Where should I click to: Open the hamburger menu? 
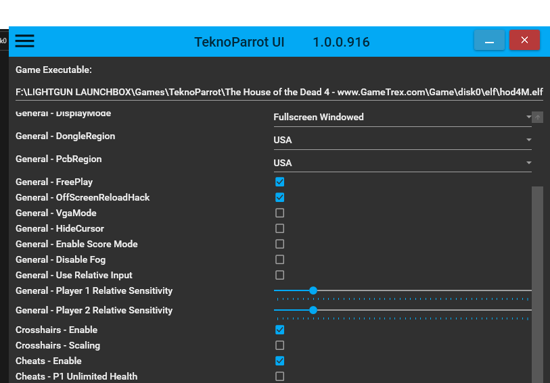pos(25,41)
